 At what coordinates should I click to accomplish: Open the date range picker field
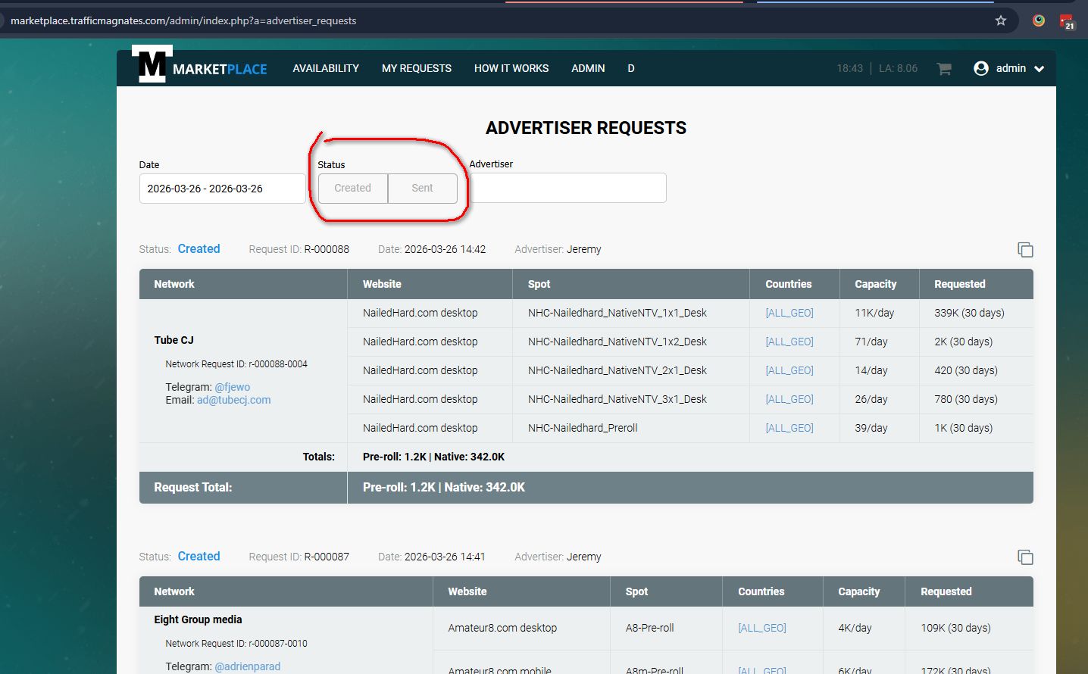click(222, 189)
